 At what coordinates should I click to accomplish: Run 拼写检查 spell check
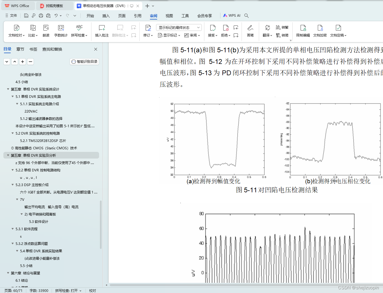(79, 31)
